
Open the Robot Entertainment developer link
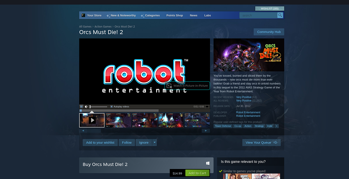click(x=248, y=112)
